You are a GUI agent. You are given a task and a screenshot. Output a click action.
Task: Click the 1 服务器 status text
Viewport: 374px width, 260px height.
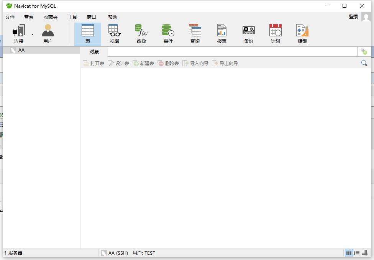click(x=13, y=253)
